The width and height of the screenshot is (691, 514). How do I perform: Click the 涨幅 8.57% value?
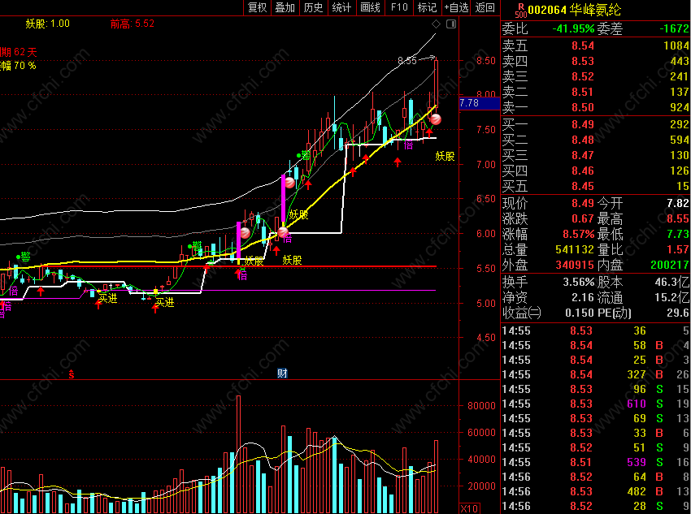coord(578,234)
